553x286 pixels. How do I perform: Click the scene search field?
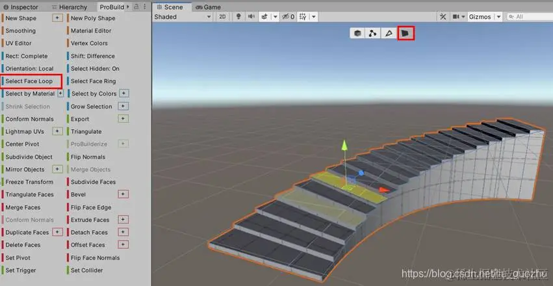coord(530,16)
